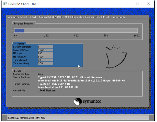Click the 100% mark under progress bar

pyautogui.click(x=137, y=35)
